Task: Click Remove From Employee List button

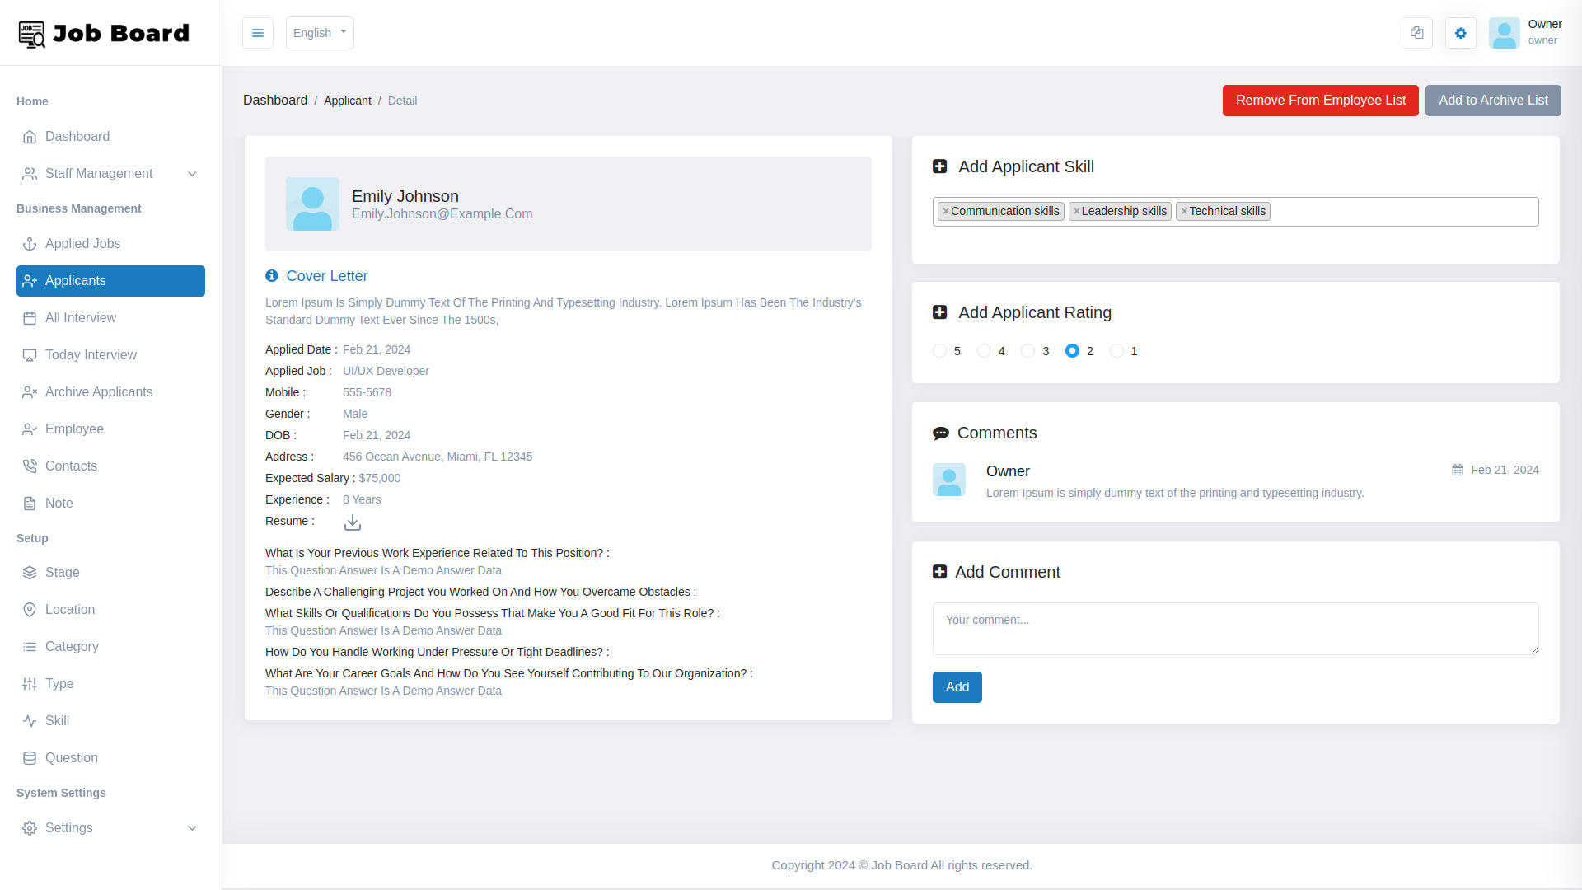Action: click(x=1320, y=100)
